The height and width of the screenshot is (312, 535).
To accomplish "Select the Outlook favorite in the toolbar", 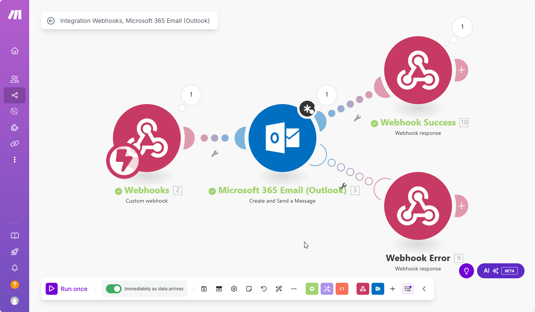I will coord(378,289).
